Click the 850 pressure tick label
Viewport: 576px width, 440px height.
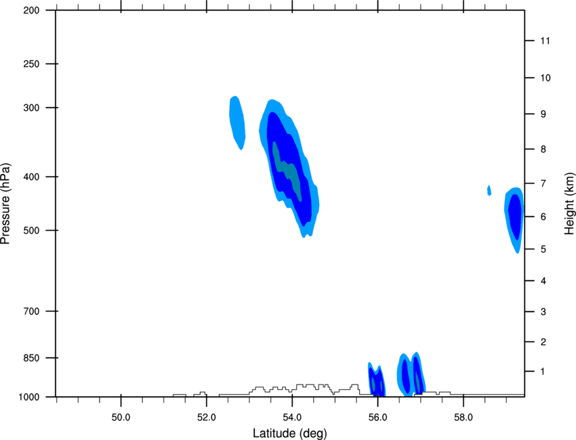pyautogui.click(x=31, y=358)
